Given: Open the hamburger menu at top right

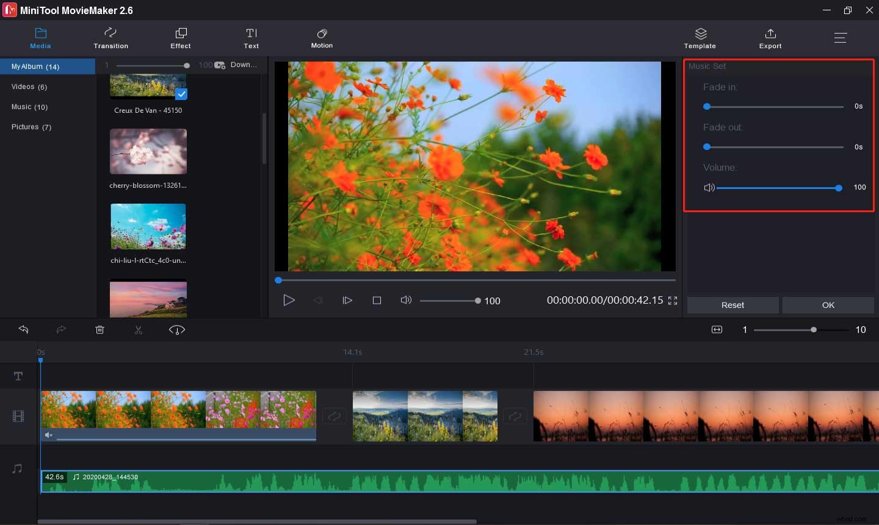Looking at the screenshot, I should [841, 37].
